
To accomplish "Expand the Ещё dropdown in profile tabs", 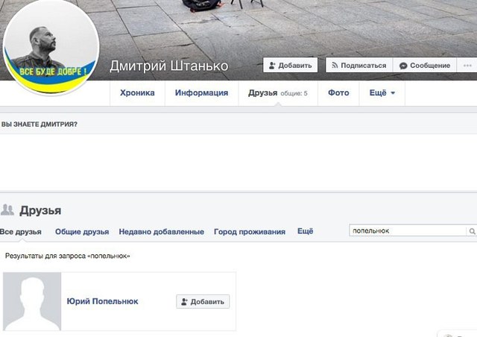I will tap(382, 93).
